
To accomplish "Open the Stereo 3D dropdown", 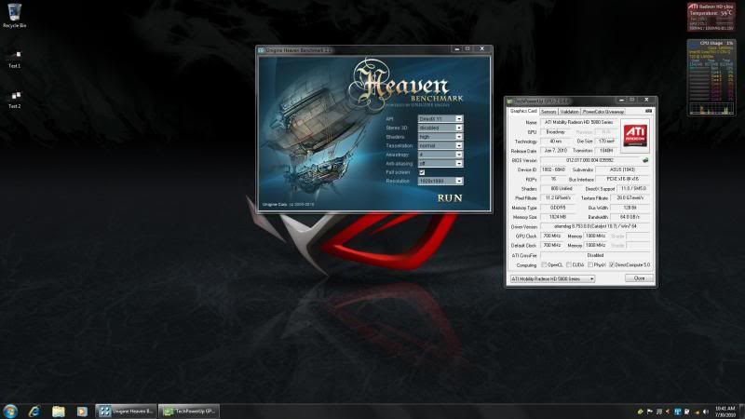I will (440, 128).
